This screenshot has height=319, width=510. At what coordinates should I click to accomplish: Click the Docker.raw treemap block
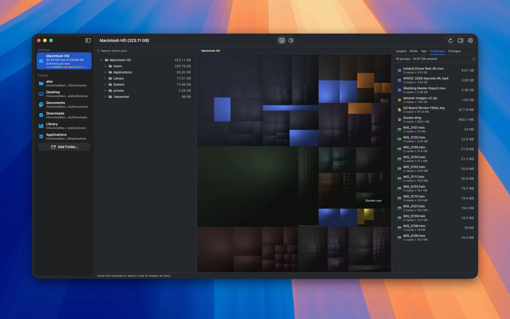(x=374, y=200)
